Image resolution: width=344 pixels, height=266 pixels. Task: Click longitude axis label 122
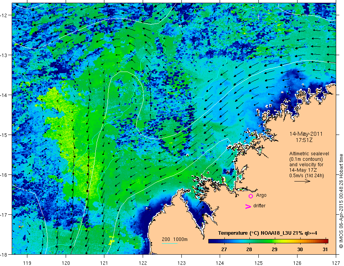143,263
